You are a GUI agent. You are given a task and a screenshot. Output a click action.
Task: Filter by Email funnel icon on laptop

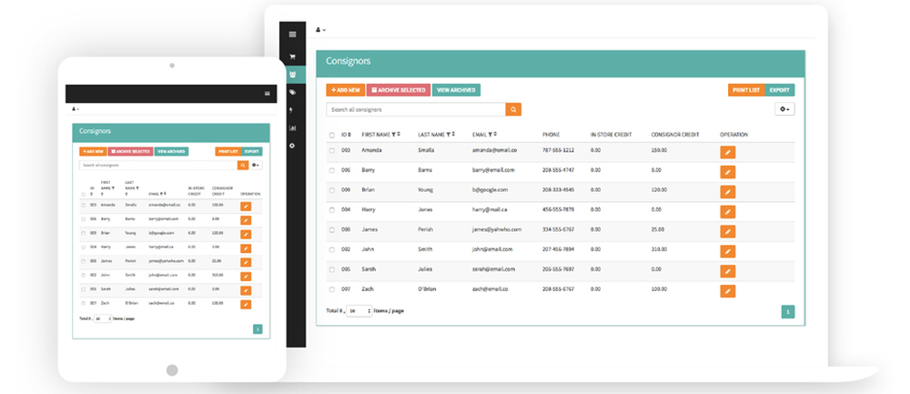pyautogui.click(x=490, y=135)
